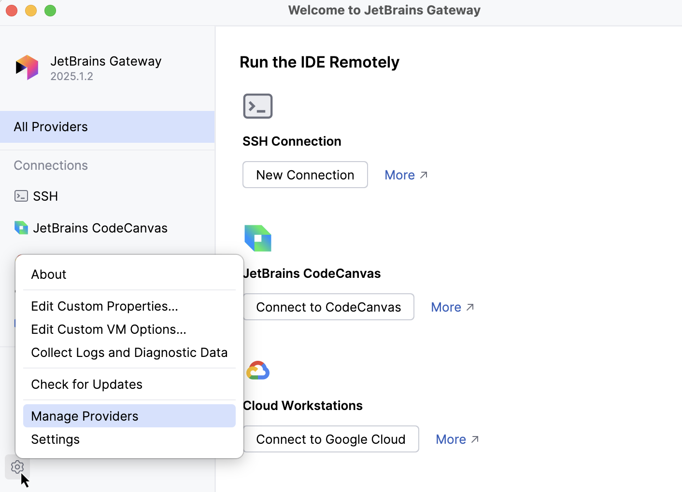Click the Cloud Workstations heading
682x492 pixels.
[x=303, y=406]
